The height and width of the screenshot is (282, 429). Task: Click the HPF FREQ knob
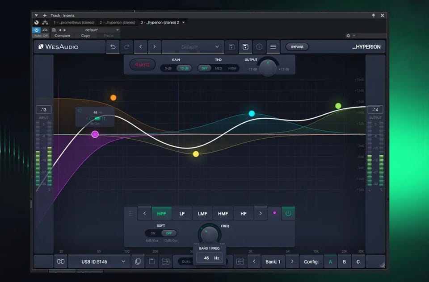209,234
